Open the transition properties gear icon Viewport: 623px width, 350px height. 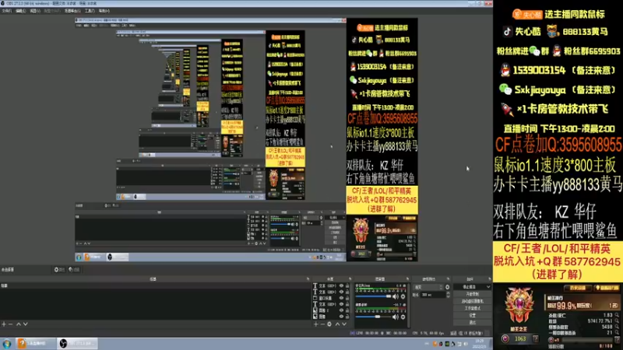pos(447,287)
